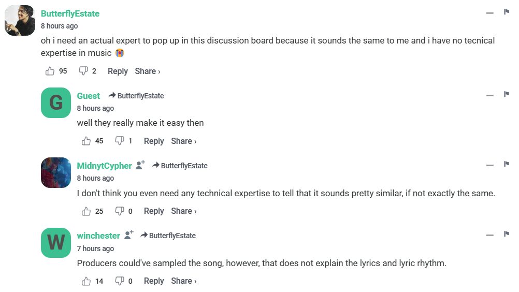Image resolution: width=519 pixels, height=292 pixels.
Task: Reply to MidnytCypher's comment
Action: tap(154, 211)
